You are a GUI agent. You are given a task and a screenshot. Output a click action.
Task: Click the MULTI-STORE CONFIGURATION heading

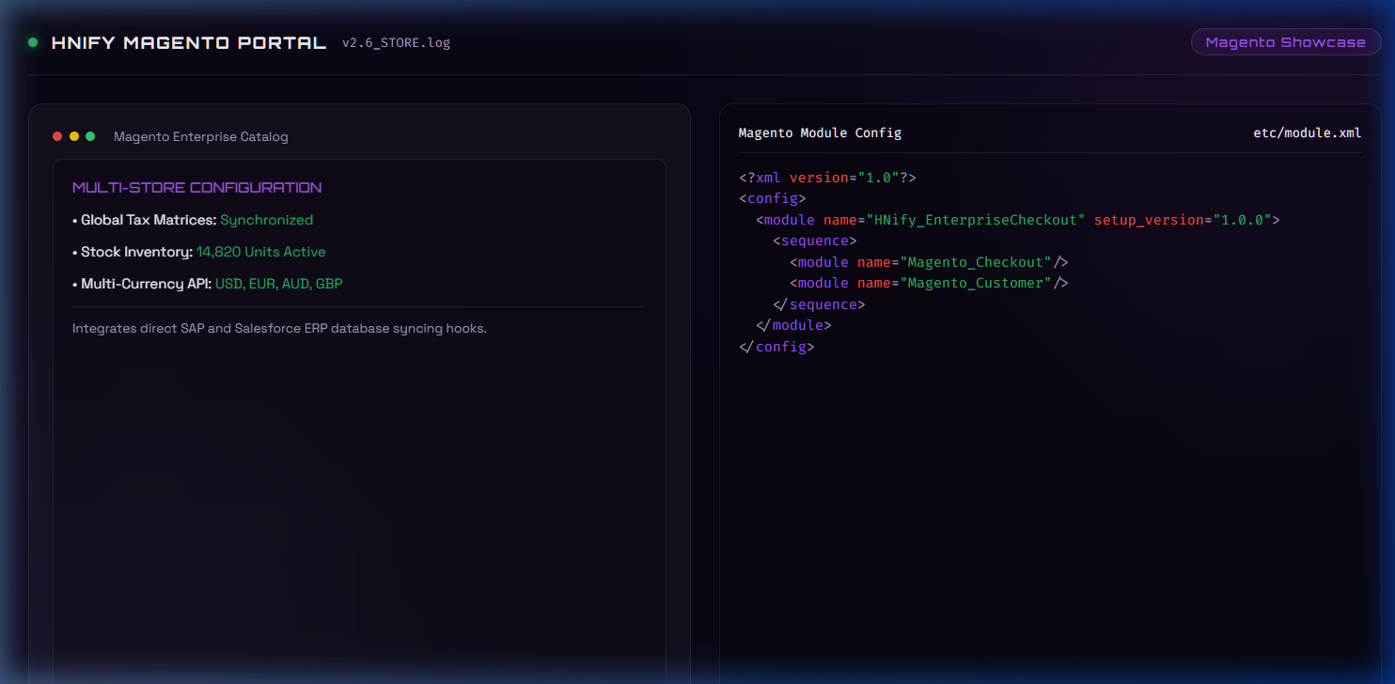(x=197, y=188)
